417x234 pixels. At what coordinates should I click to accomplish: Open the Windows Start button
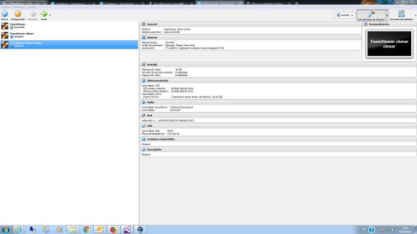[5, 229]
